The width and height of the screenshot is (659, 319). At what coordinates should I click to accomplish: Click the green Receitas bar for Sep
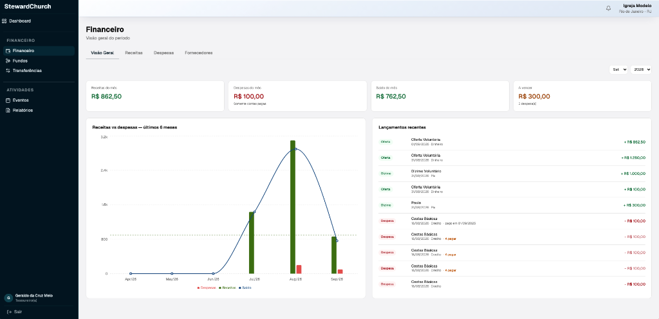tap(334, 255)
